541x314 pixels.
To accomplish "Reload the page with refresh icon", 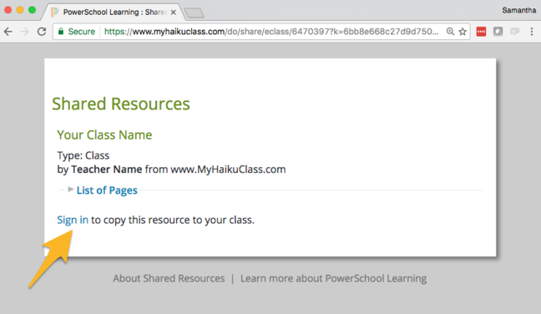I will pyautogui.click(x=42, y=32).
